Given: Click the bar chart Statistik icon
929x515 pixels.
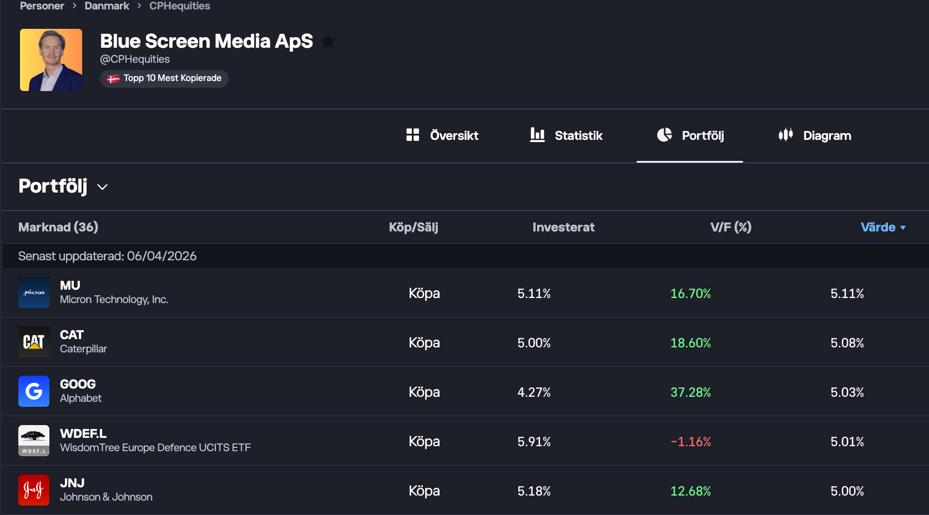Looking at the screenshot, I should (537, 135).
